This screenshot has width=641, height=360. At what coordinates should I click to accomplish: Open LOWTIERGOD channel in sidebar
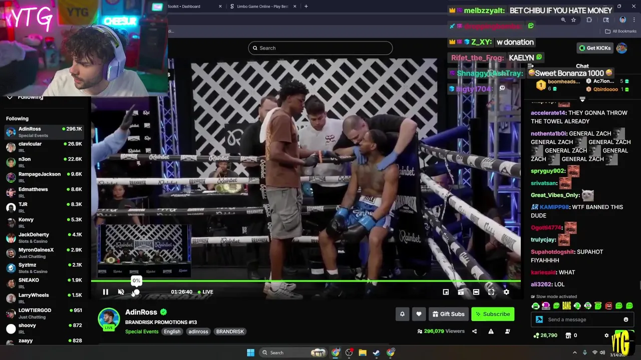coord(45,313)
